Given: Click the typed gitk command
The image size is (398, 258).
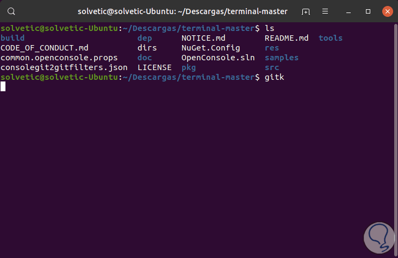Looking at the screenshot, I should pos(274,77).
